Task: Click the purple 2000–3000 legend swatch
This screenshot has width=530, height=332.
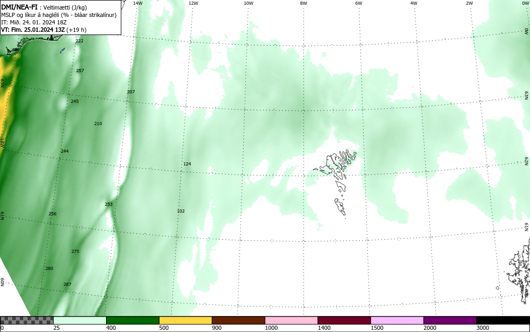Action: [x=450, y=320]
